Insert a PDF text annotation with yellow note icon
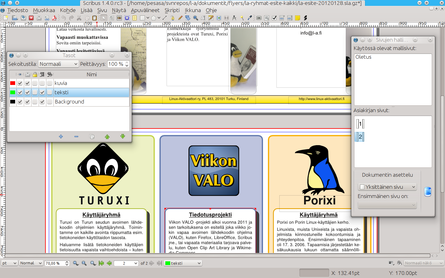Screen dimensions: 445x278 pyautogui.click(x=298, y=18)
